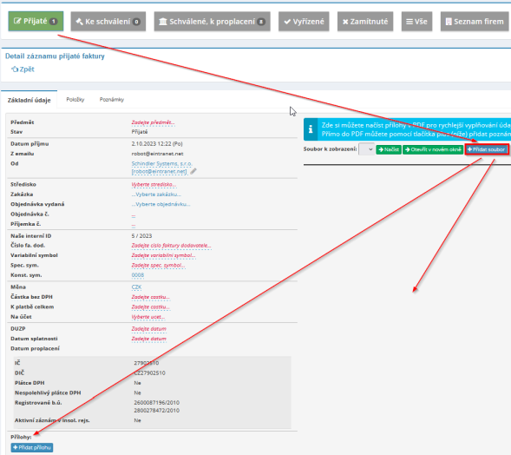This screenshot has width=511, height=455.
Task: Open the Přijaté invoices section
Action: tap(36, 21)
